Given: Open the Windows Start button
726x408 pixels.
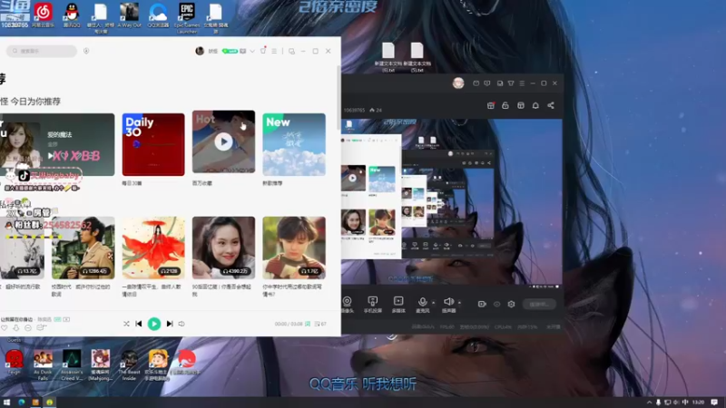Looking at the screenshot, I should 7,403.
